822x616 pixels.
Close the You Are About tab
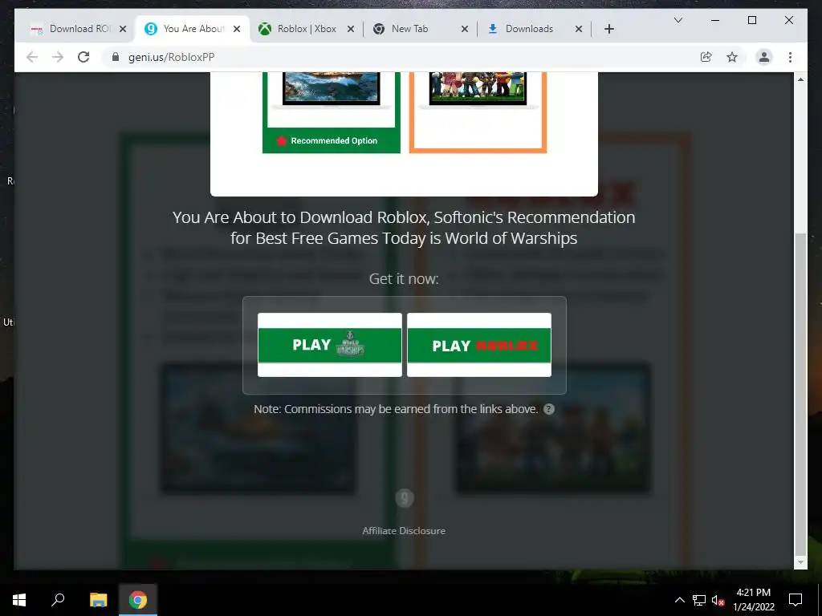point(237,29)
